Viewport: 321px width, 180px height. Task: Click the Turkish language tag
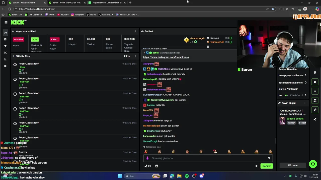tap(291, 123)
